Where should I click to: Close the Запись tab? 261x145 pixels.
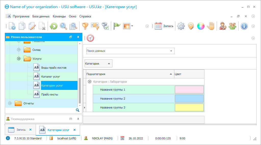pyautogui.click(x=31, y=129)
